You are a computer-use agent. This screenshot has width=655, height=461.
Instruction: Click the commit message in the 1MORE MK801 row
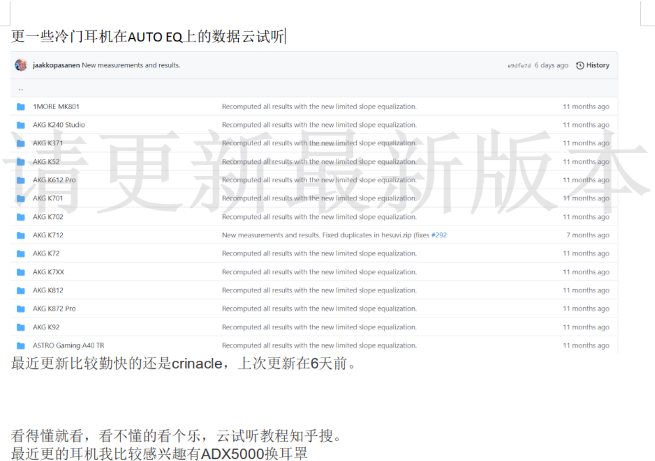coord(319,107)
